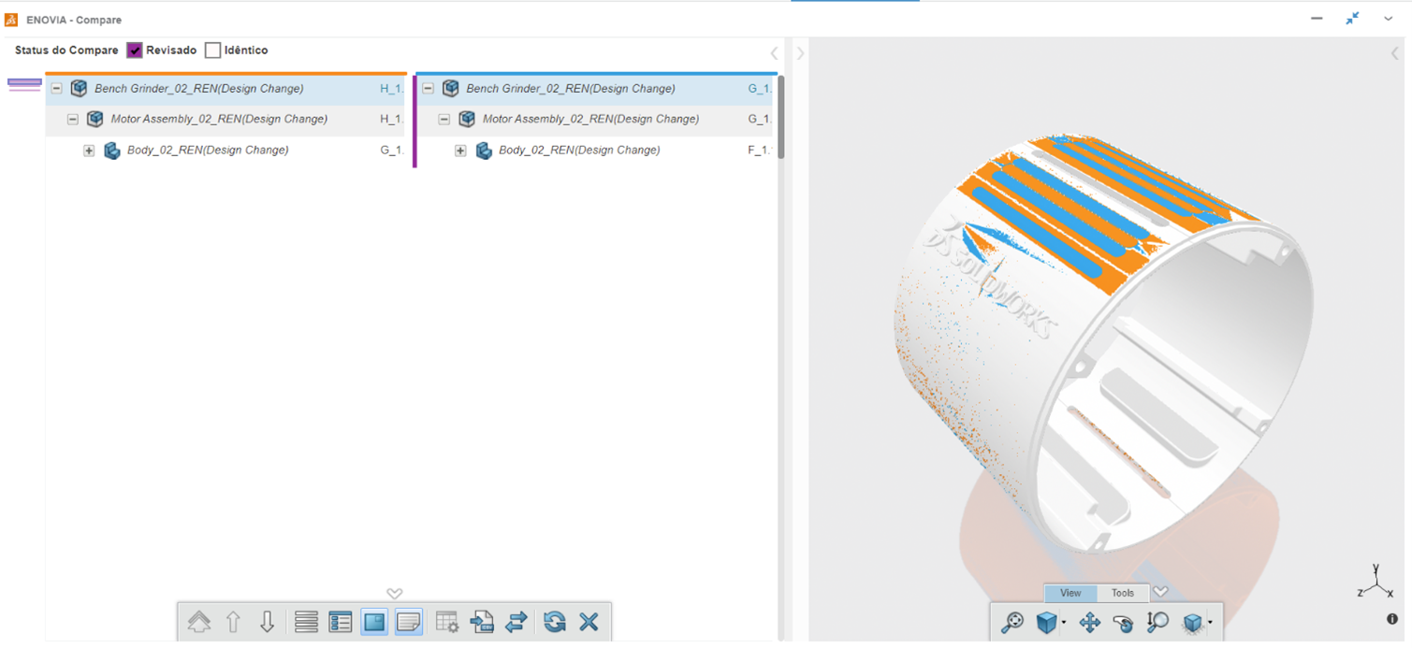Screen dimensions: 1412x648
Task: Click the previous difference up-arrow icon
Action: tap(233, 622)
